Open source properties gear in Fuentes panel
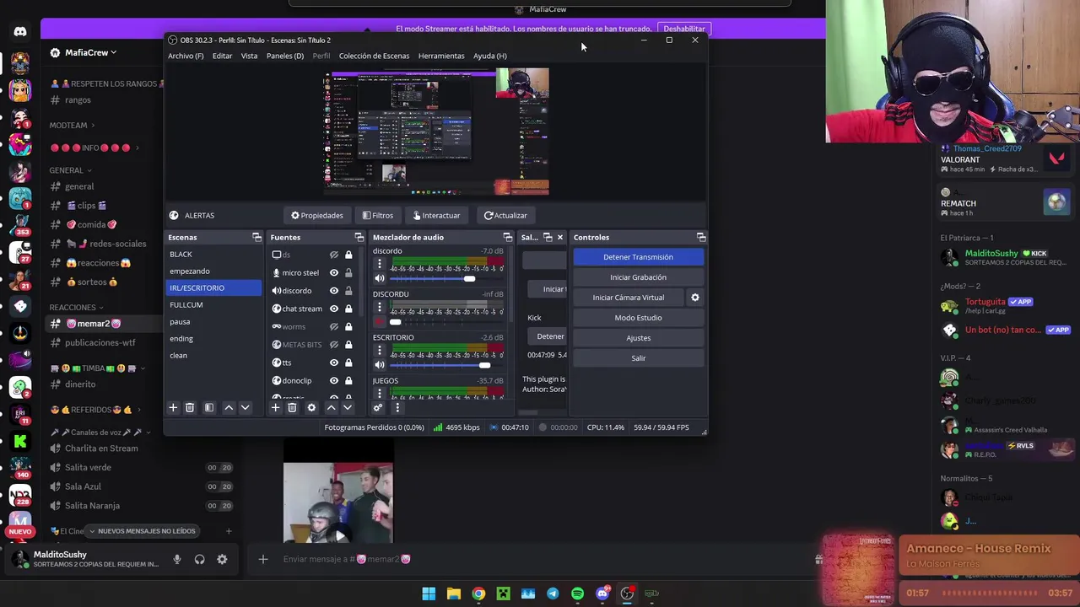The image size is (1080, 607). click(x=311, y=407)
